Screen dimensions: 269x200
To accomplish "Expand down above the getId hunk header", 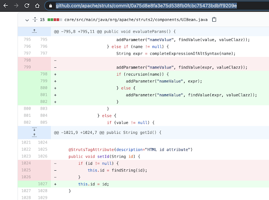I will click(x=34, y=129).
